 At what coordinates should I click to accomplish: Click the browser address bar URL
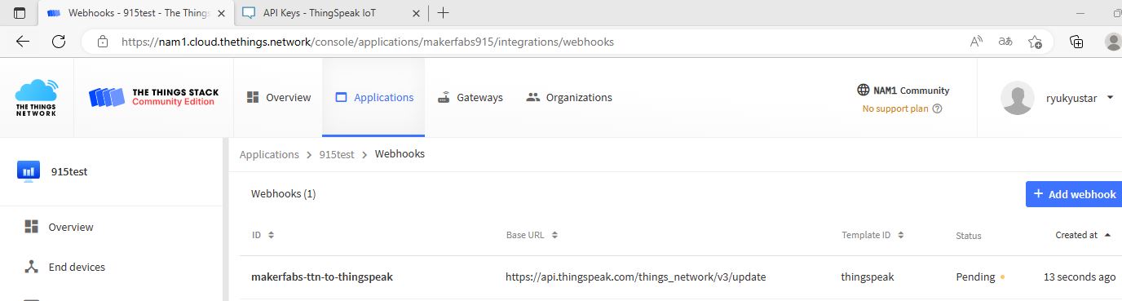pyautogui.click(x=367, y=42)
